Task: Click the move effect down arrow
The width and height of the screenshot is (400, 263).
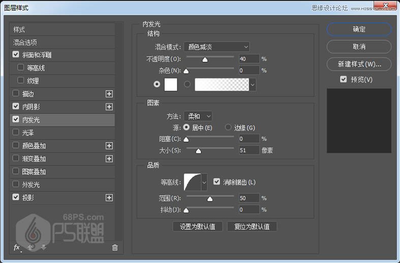Action: 44,248
